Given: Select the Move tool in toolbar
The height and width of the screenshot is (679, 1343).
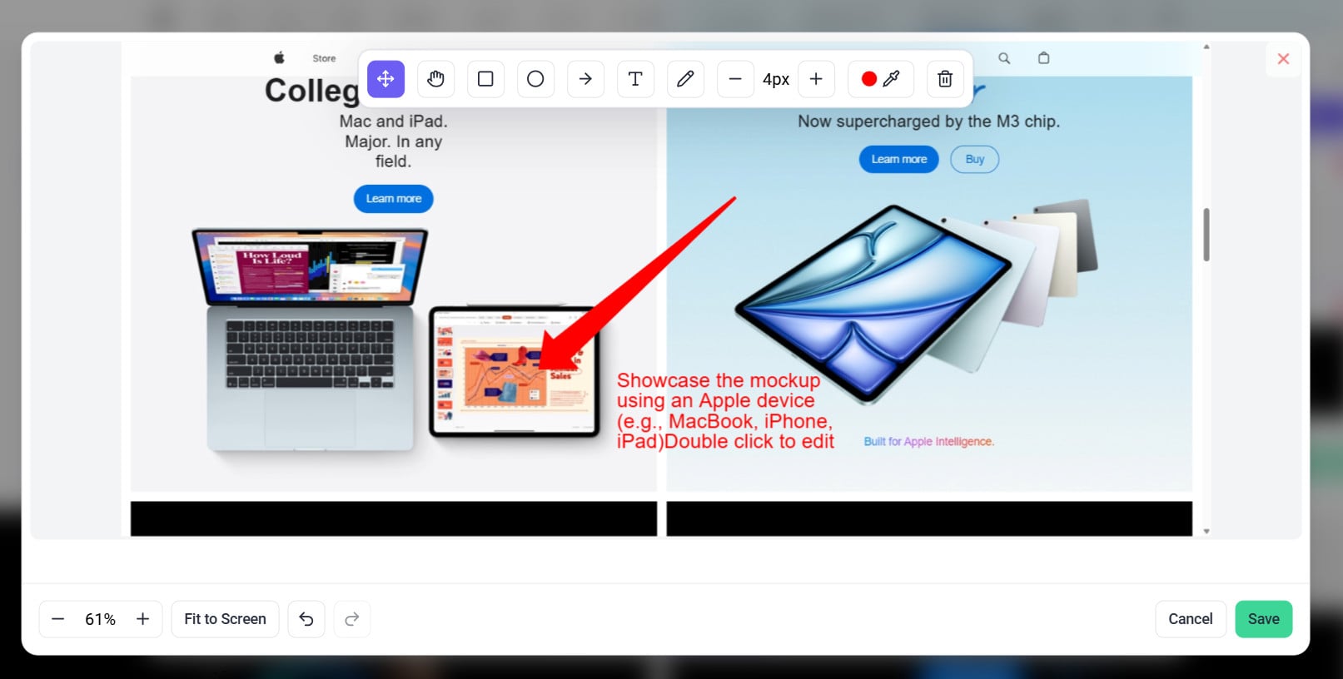Looking at the screenshot, I should point(385,79).
